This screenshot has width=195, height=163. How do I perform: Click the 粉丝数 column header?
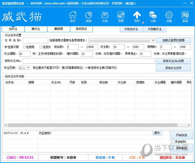[x=108, y=82]
